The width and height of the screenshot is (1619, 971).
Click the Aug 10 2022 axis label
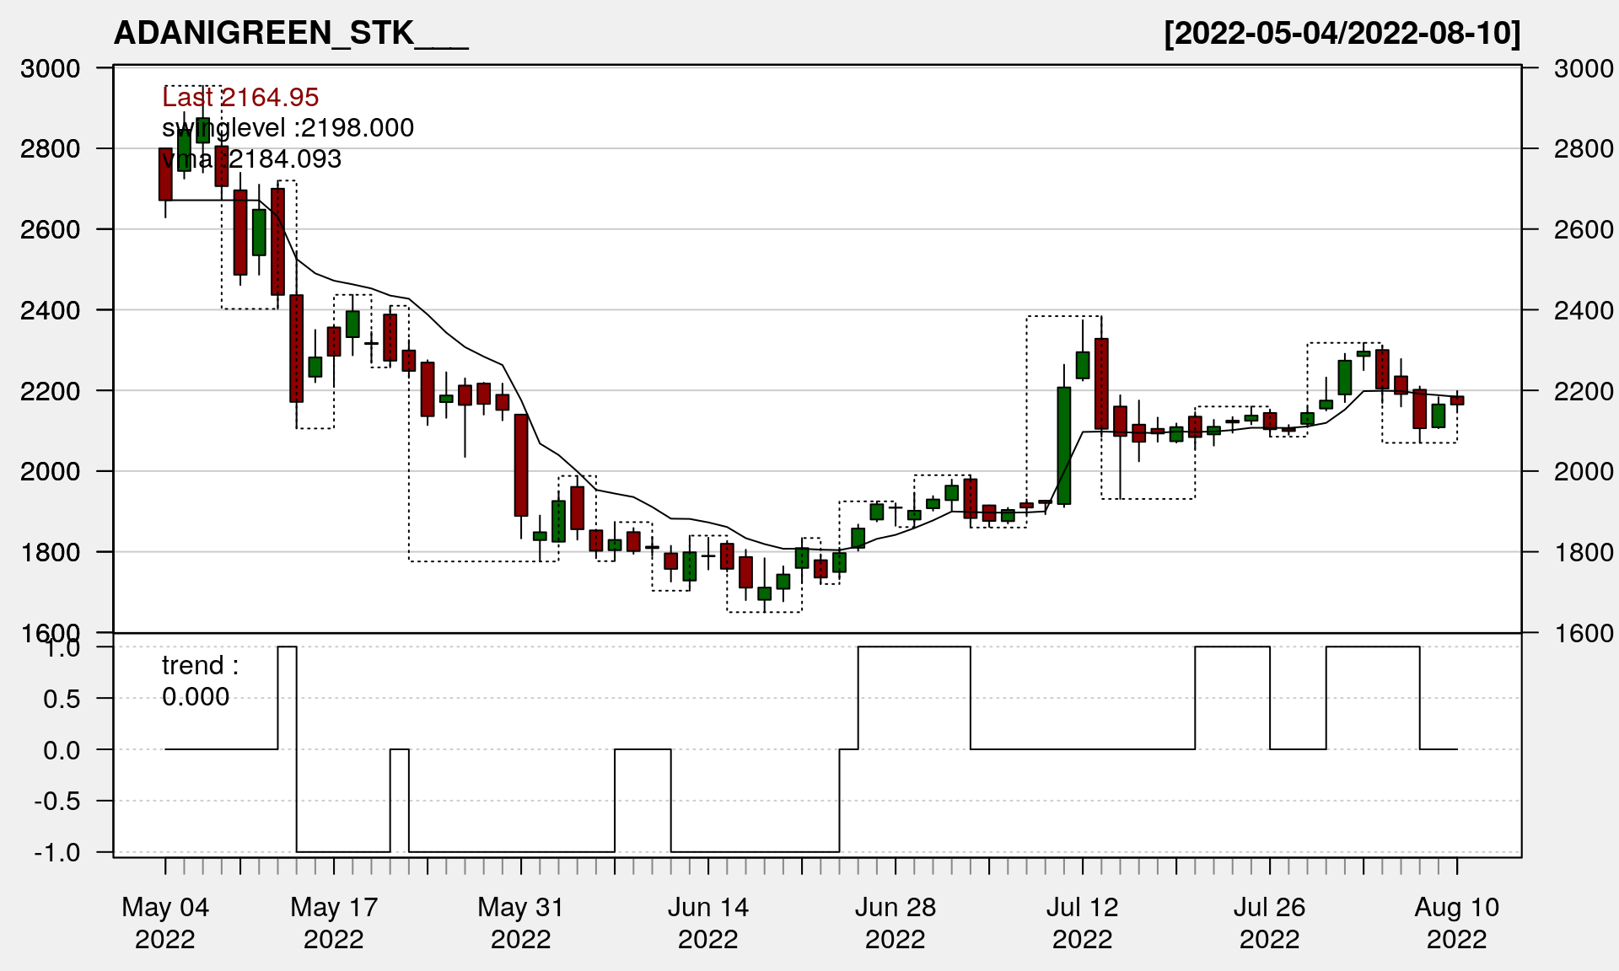point(1456,922)
